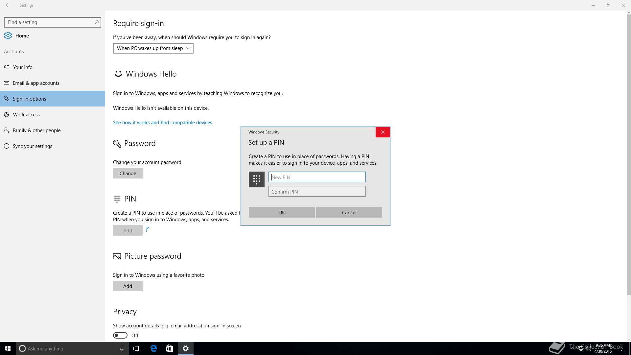Click the Picture password image icon
631x355 pixels.
(x=117, y=256)
